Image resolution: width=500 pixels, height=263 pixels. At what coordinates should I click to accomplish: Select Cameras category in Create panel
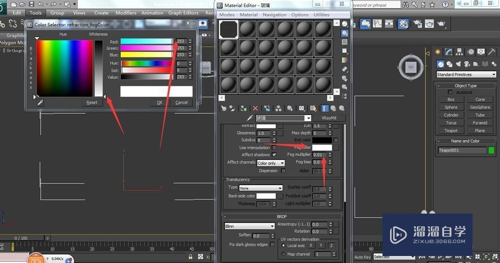[467, 64]
